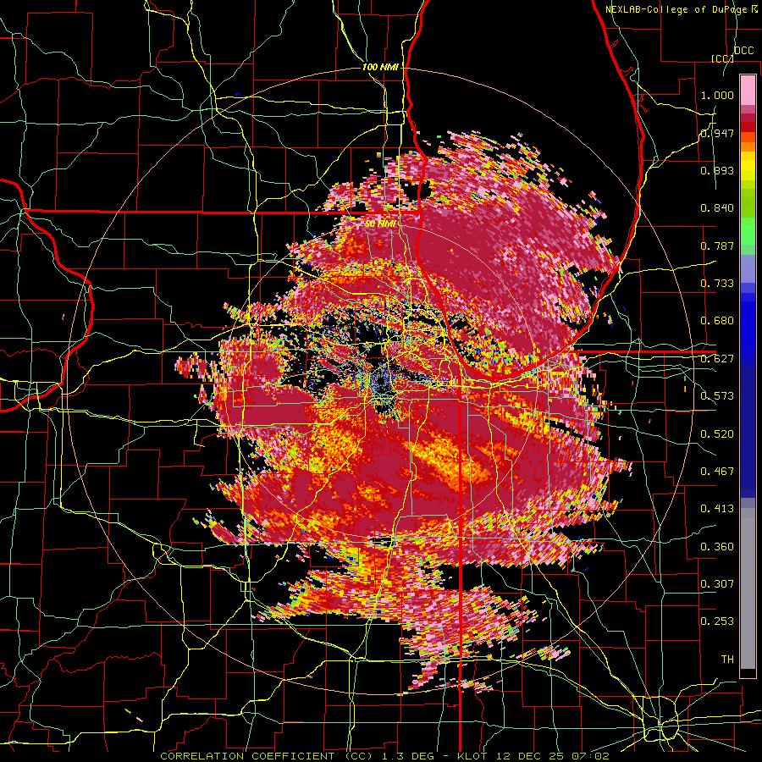Click the 1.000 scale value
The width and height of the screenshot is (762, 762).
coord(717,95)
